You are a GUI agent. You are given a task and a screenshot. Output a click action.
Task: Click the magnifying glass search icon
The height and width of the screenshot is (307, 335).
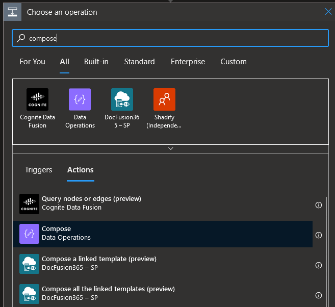21,38
